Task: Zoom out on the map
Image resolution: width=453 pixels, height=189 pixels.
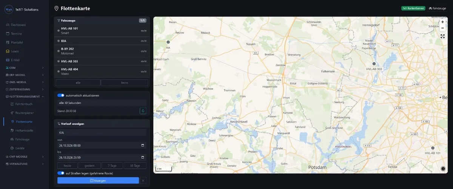Action: pyautogui.click(x=442, y=28)
